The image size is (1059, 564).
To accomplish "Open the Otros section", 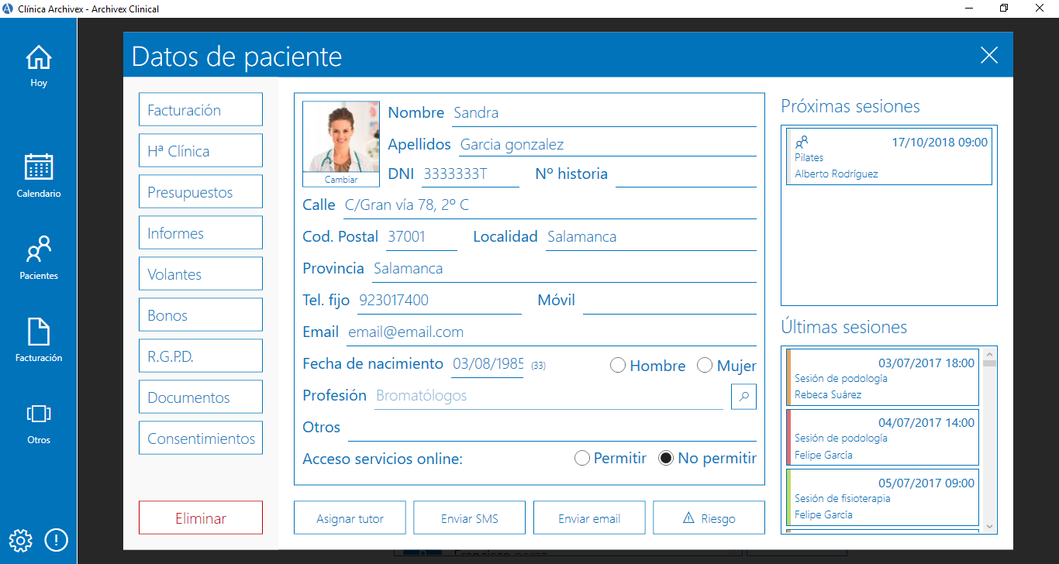I will tap(38, 422).
